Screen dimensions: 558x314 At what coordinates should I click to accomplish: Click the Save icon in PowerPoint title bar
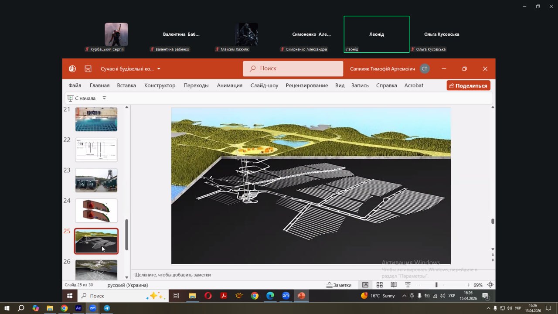(88, 69)
